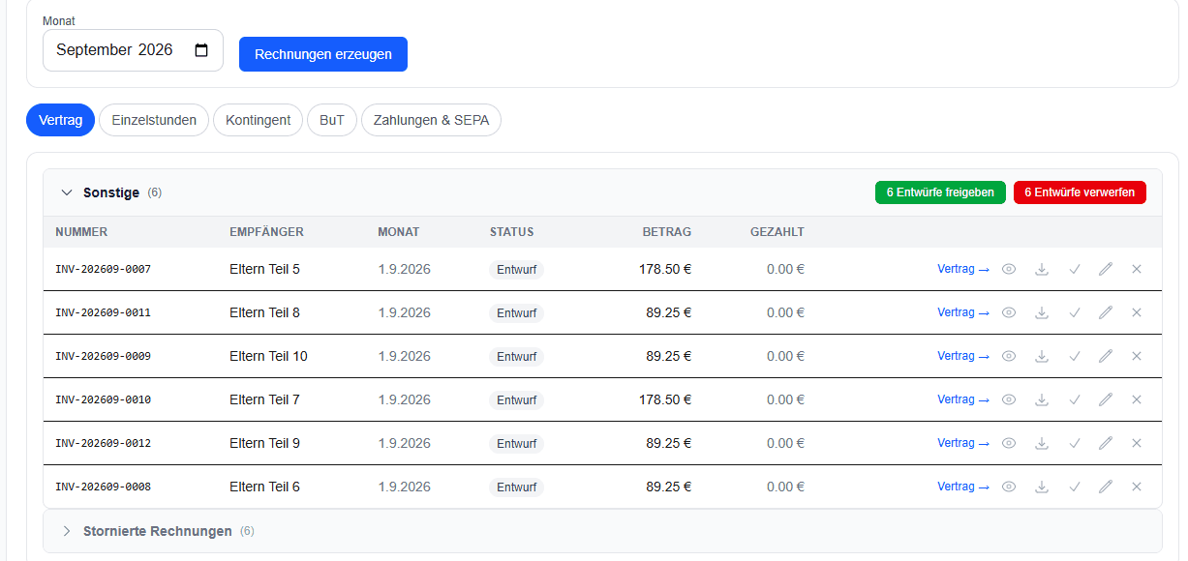
Task: Open Vertrag link for Eltern Teil 7
Action: click(963, 399)
